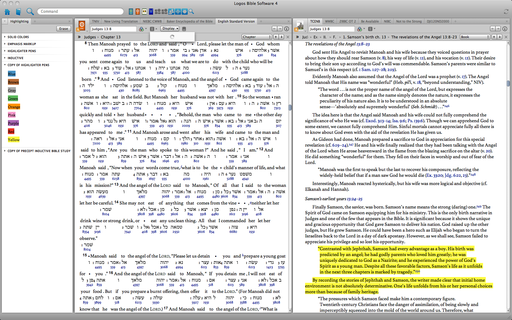Screen dimensions: 512x320
Task: Open the blue bowl-shaped shortcut icon
Action: (184, 12)
